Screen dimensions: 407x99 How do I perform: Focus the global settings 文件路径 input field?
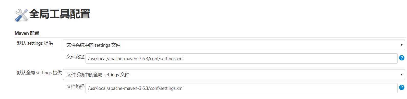pyautogui.click(x=241, y=88)
